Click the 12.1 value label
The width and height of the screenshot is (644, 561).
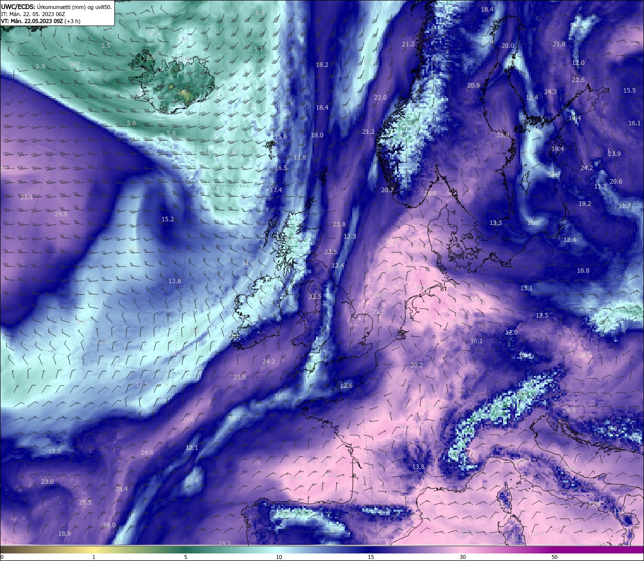(192, 447)
